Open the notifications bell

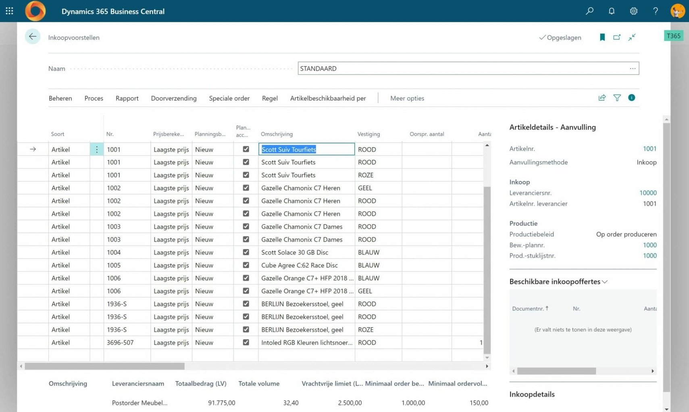coord(612,11)
